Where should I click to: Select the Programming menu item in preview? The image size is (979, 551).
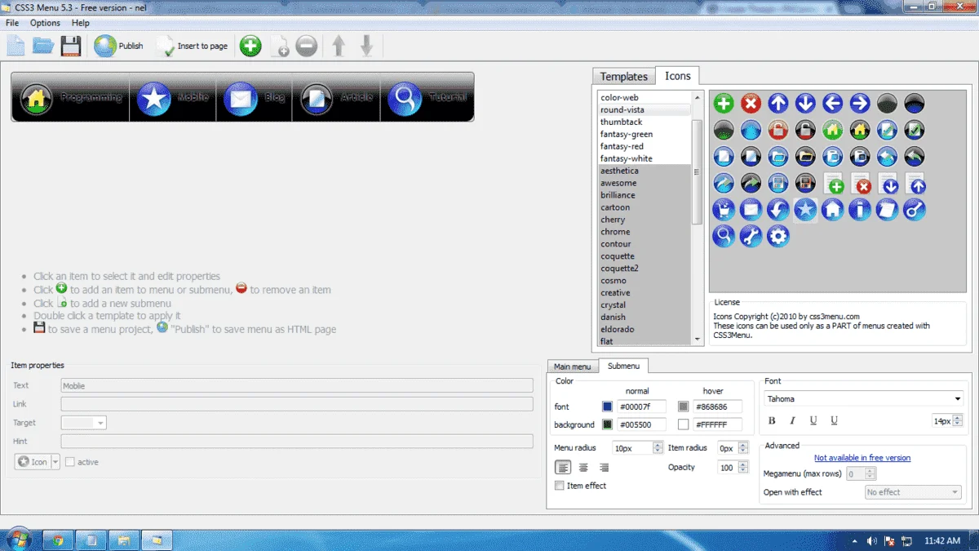coord(72,98)
